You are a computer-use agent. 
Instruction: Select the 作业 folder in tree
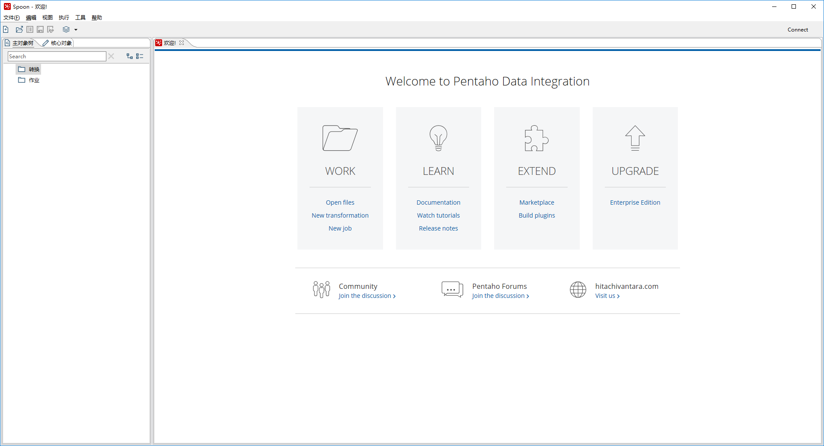click(29, 80)
